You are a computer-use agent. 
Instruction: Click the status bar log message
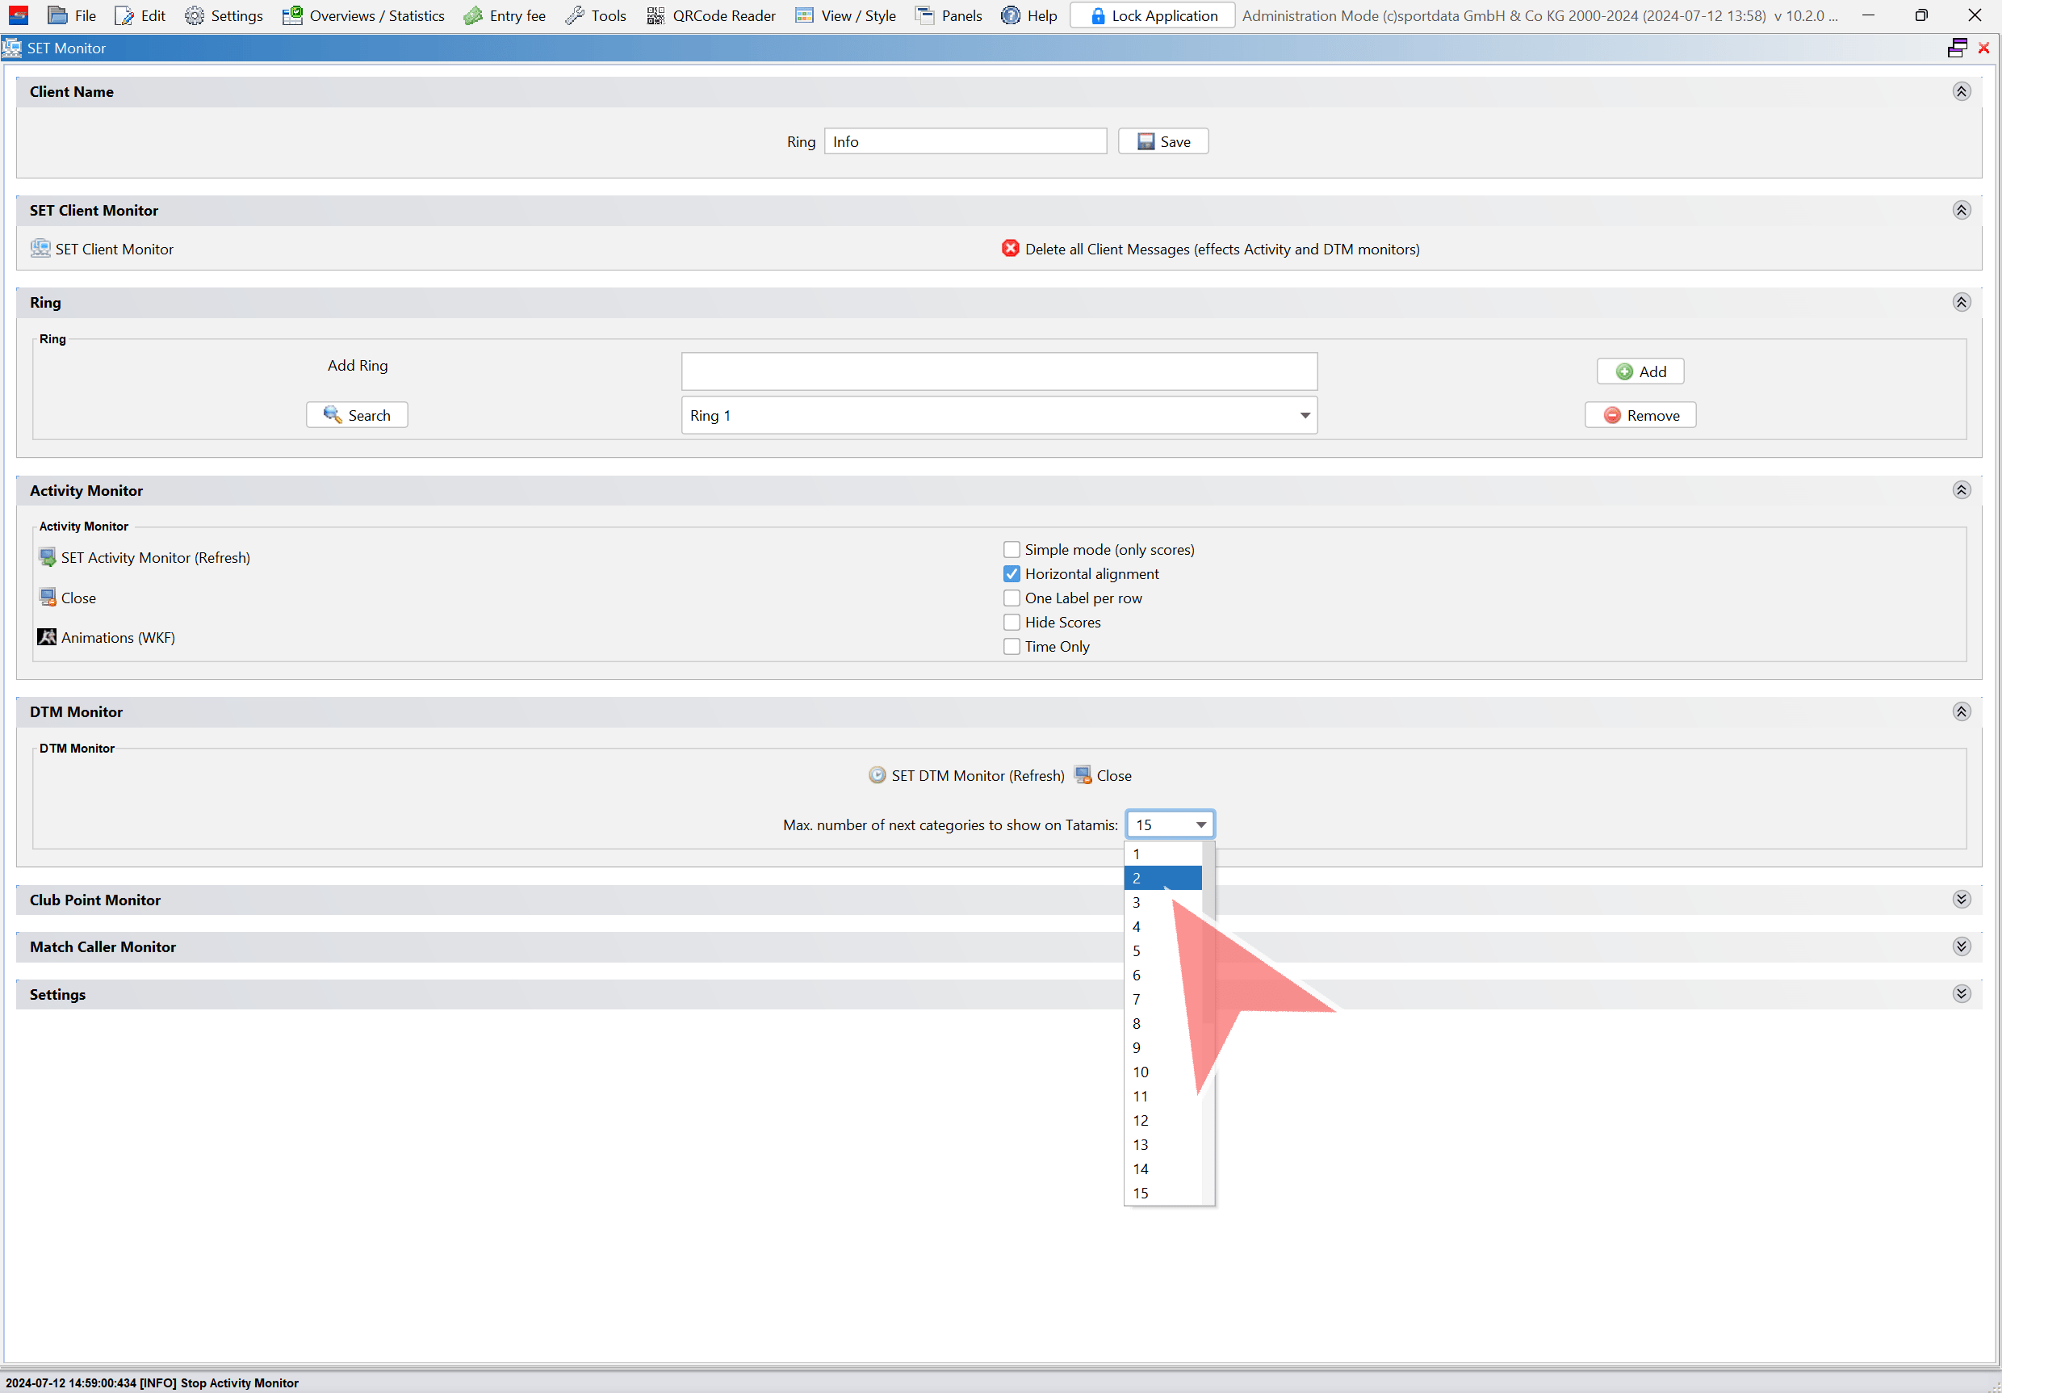point(152,1383)
